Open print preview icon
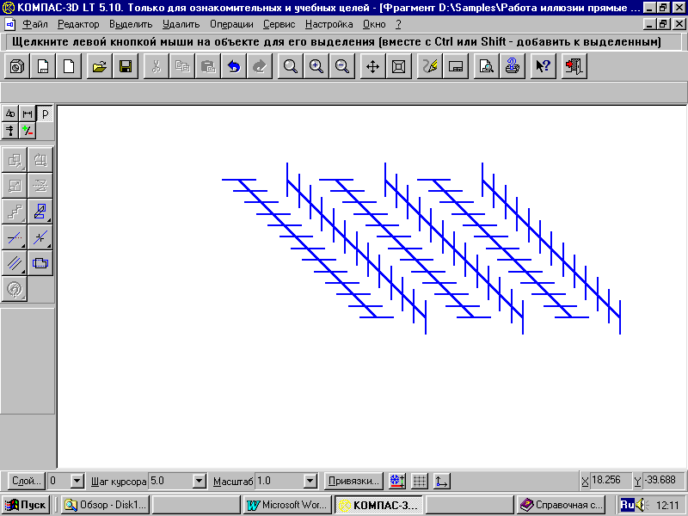Viewport: 688px width, 516px height. tap(486, 66)
